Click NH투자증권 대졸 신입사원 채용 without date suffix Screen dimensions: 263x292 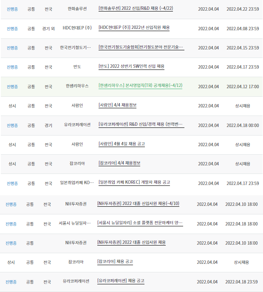131,243
